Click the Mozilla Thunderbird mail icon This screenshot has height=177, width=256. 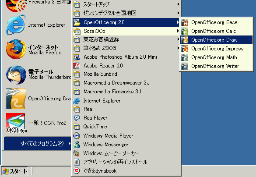16,74
